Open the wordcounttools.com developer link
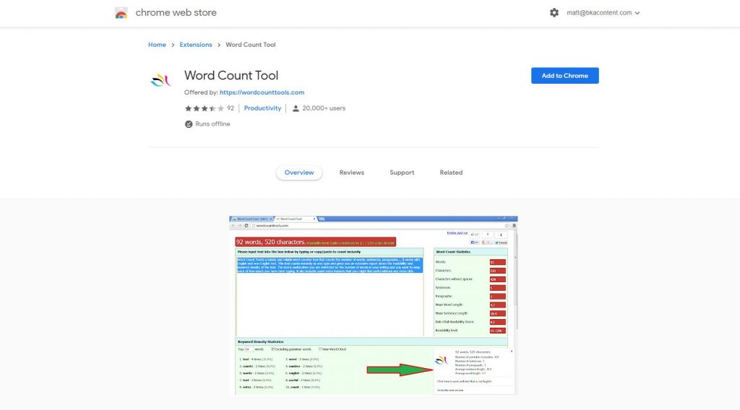 262,92
